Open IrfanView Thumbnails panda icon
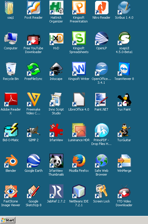 pos(56,161)
